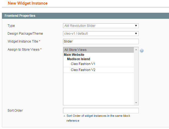This screenshot has height=129, width=169.
Task: Click the Store Views list scroll-down arrow
Action: pos(136,103)
